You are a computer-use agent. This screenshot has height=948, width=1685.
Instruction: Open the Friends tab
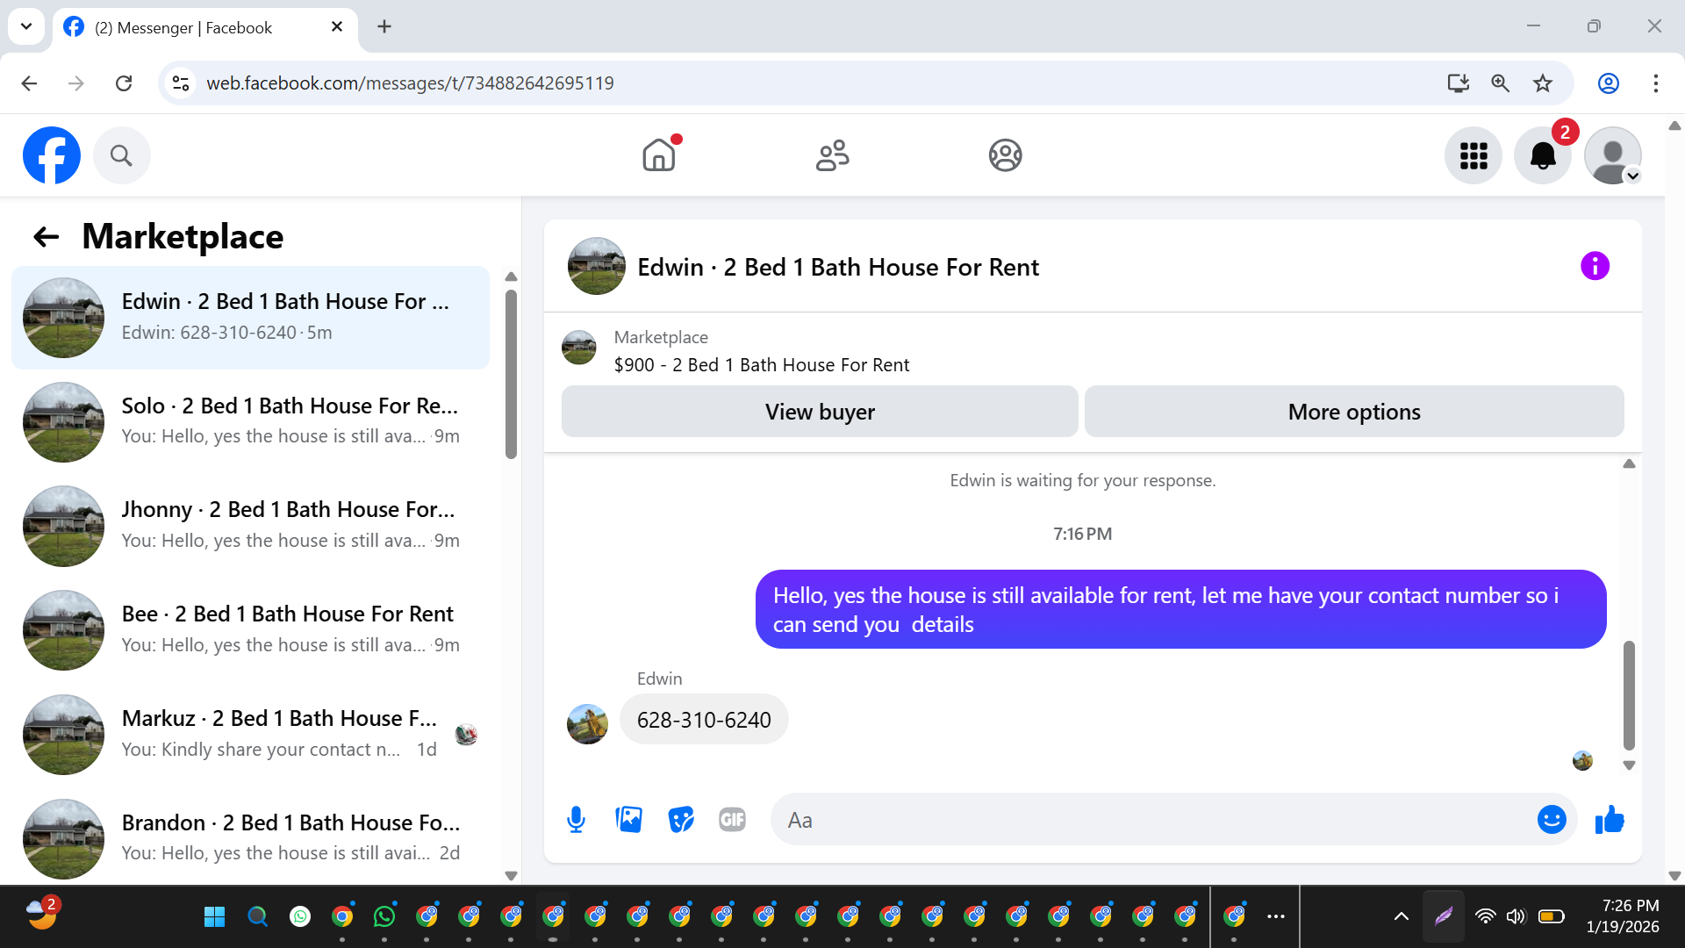pyautogui.click(x=832, y=156)
